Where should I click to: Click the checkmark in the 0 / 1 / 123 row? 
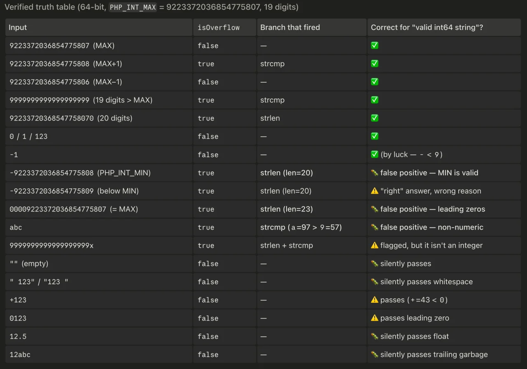click(375, 136)
